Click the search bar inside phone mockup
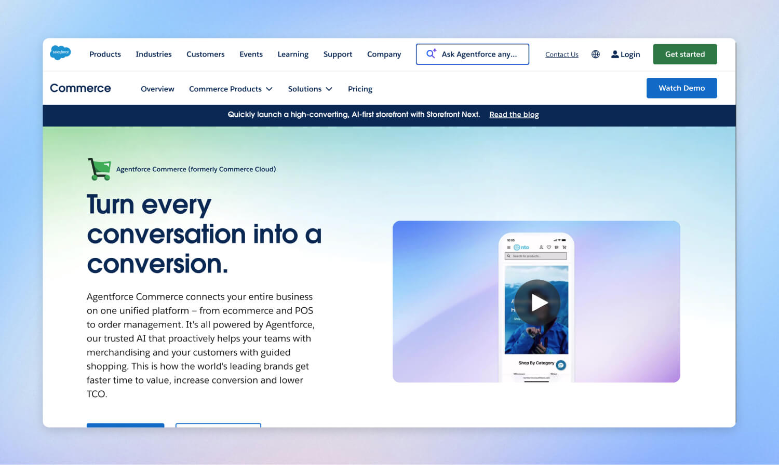The height and width of the screenshot is (465, 779). click(536, 256)
